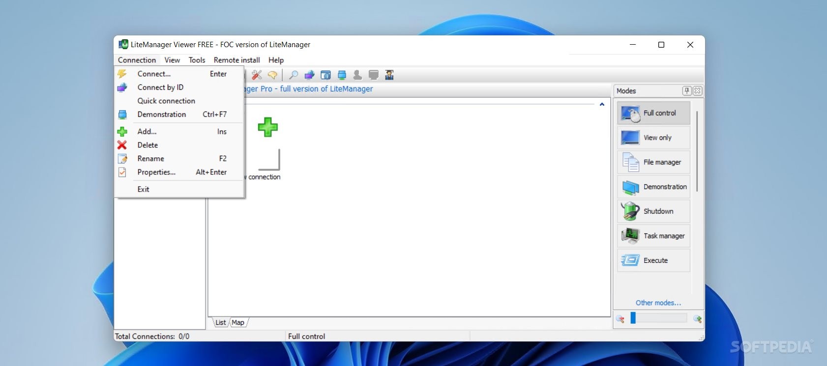Choose Quick connection menu entry
827x366 pixels.
pos(179,101)
